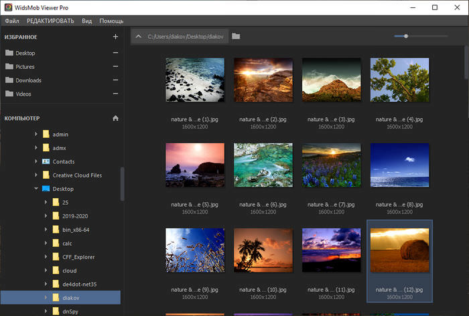Click the home icon next to КОМПЬЮТЕР
This screenshot has height=316, width=469.
pos(115,118)
